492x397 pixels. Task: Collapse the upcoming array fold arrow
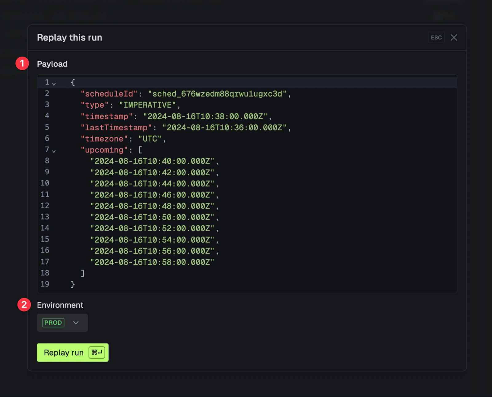54,151
